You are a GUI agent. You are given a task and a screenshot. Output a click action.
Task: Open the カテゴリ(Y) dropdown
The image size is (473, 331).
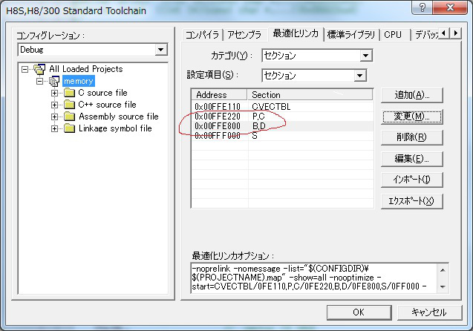click(x=365, y=56)
